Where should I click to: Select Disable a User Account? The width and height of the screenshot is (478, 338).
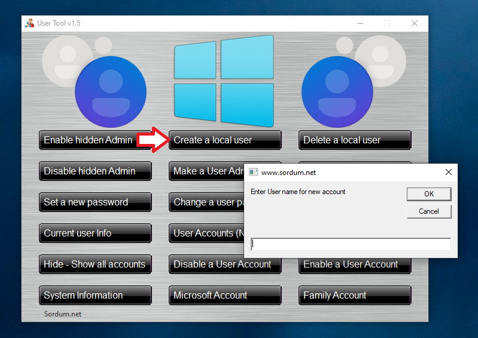coord(225,265)
